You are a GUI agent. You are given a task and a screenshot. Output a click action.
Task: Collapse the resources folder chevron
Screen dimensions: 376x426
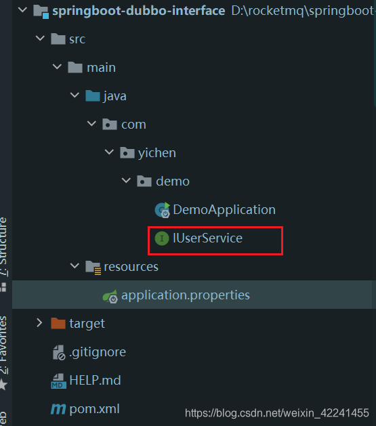tap(75, 265)
